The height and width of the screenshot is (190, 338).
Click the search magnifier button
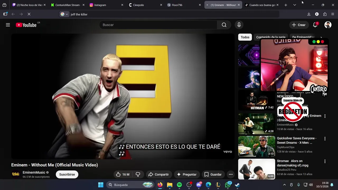(224, 25)
